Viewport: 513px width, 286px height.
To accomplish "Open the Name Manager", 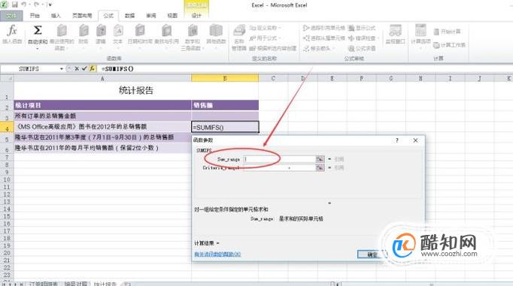I will click(x=239, y=38).
